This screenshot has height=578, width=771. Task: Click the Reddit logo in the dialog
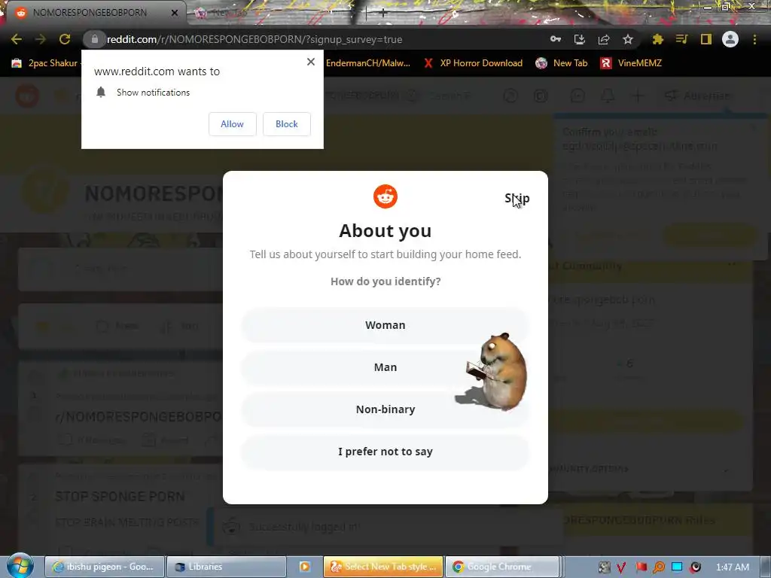(x=385, y=196)
